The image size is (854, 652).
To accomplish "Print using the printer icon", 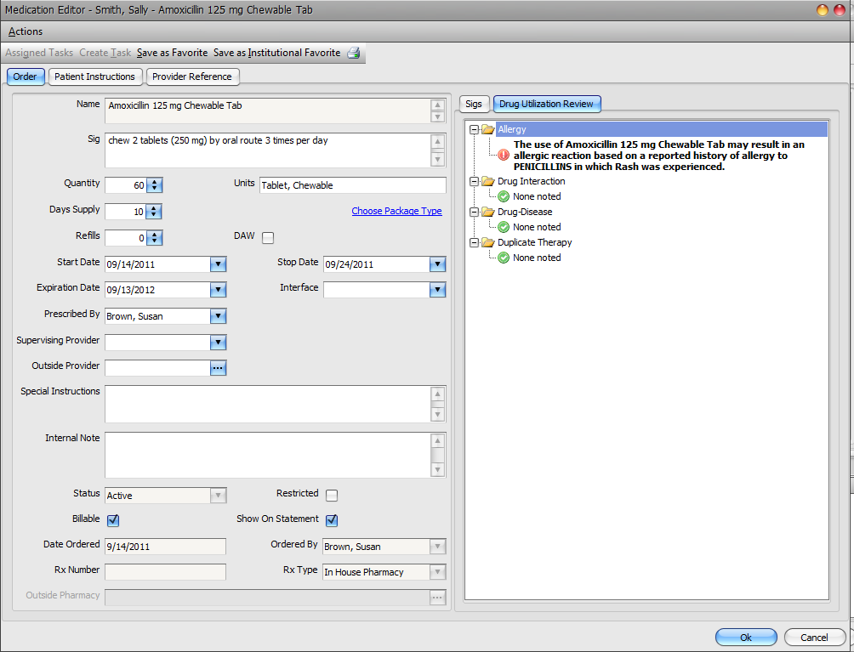I will (354, 53).
